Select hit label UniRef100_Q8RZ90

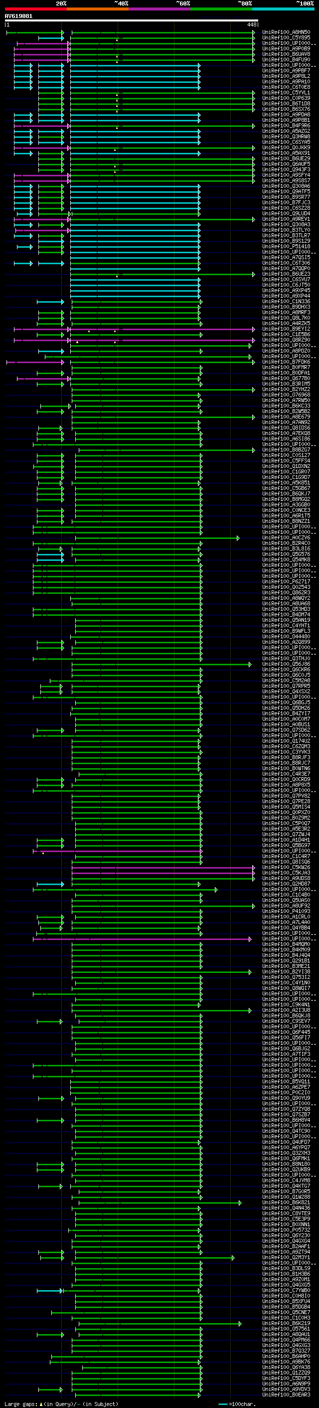coord(286,340)
